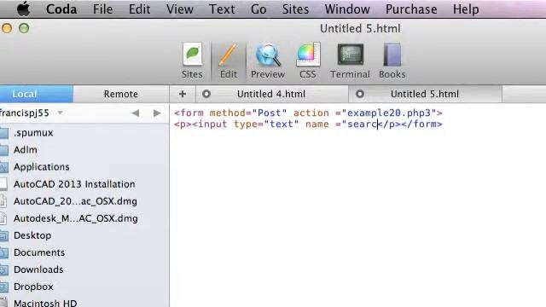This screenshot has width=546, height=307.
Task: Go back in file browser
Action: [x=136, y=113]
